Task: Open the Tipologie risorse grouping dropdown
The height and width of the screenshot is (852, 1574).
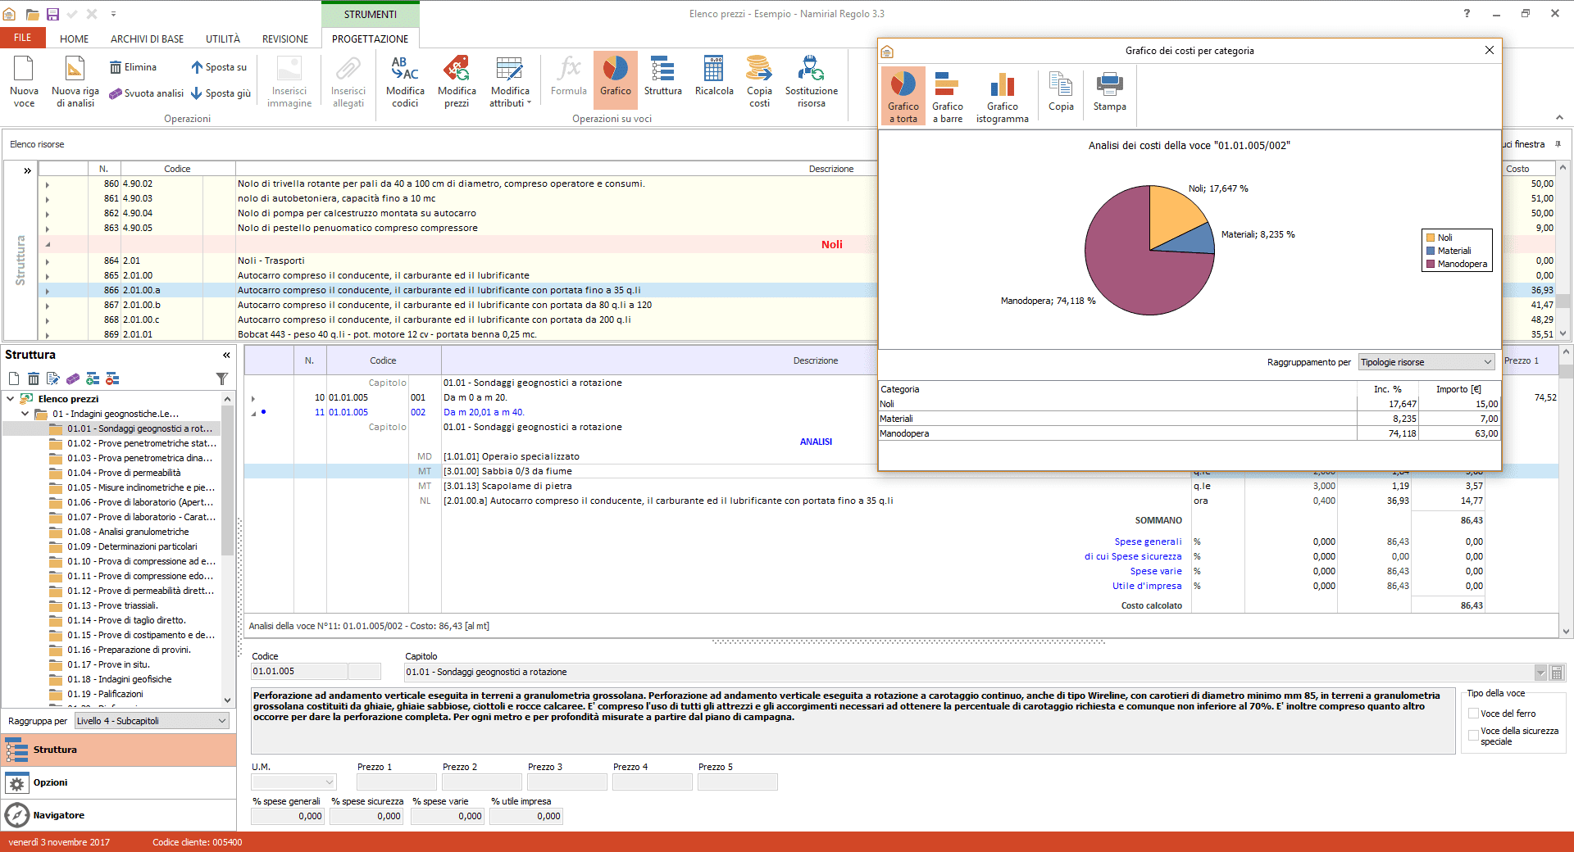Action: coord(1426,362)
